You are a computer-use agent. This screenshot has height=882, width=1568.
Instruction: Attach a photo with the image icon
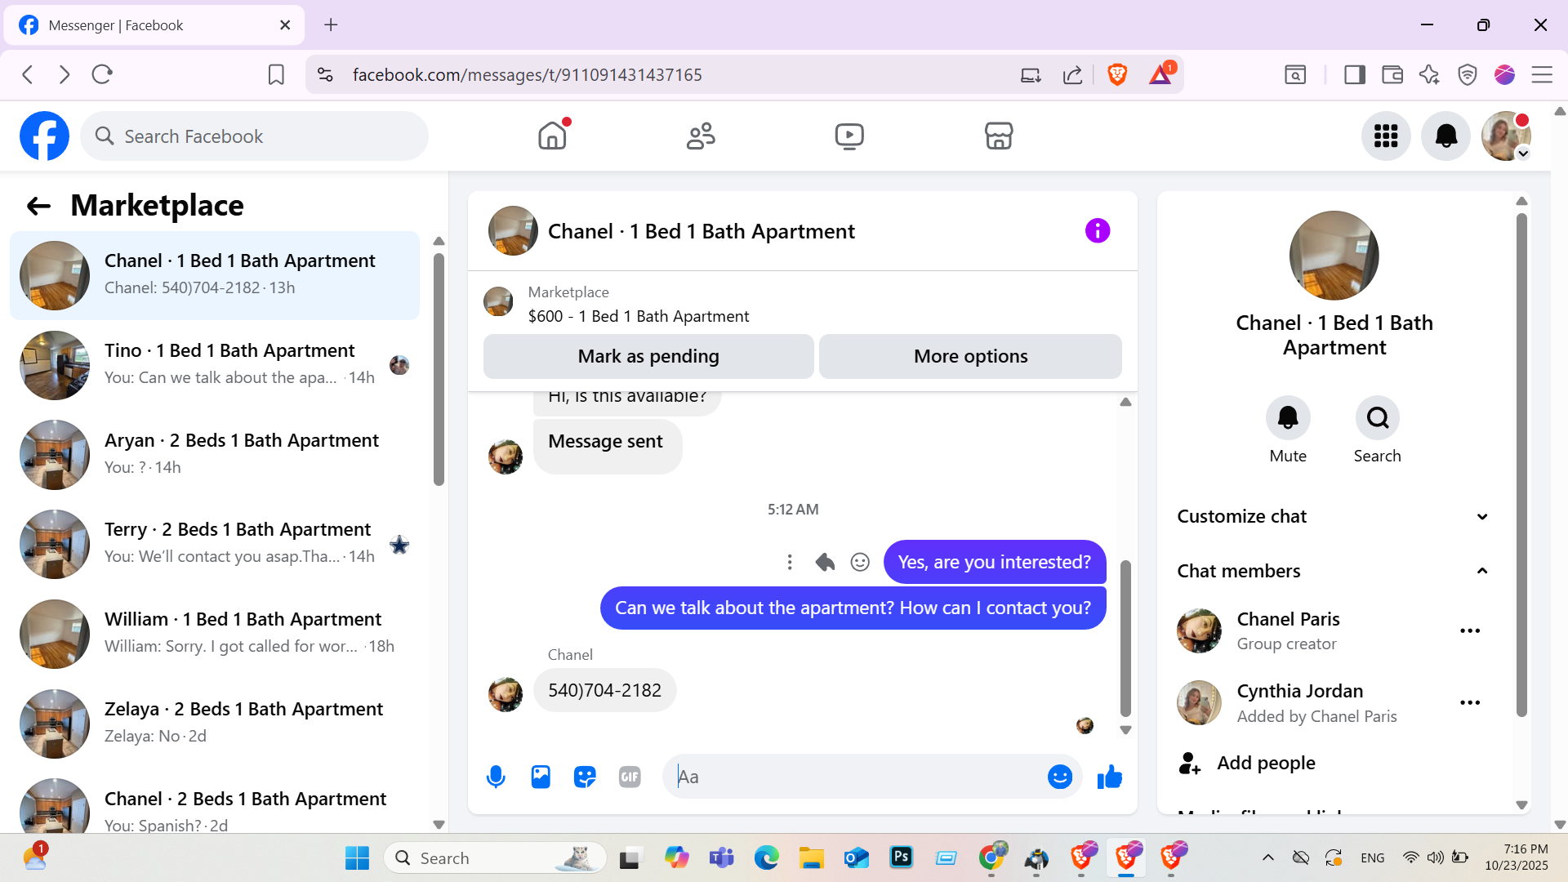(541, 777)
